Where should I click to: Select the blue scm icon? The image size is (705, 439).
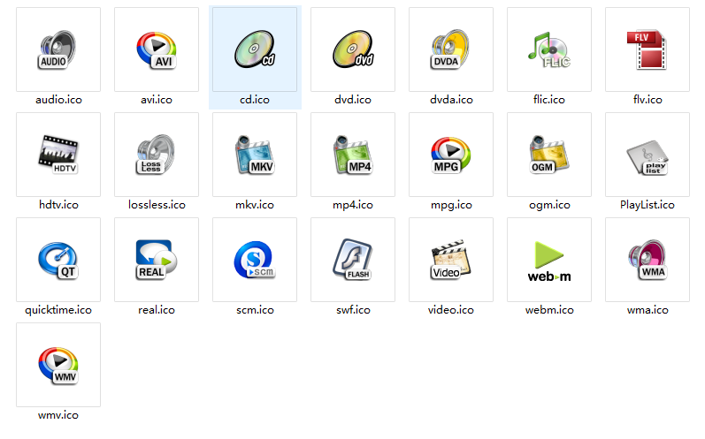[255, 260]
